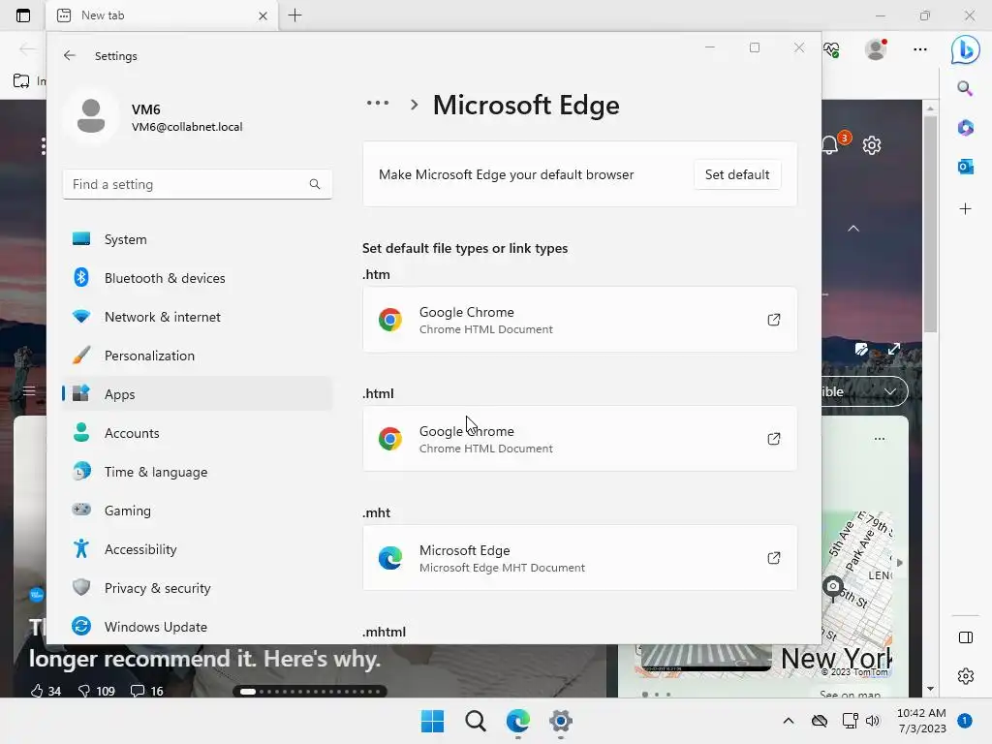The height and width of the screenshot is (744, 992).
Task: Open Outlook icon in Edge sidebar
Action: (965, 167)
